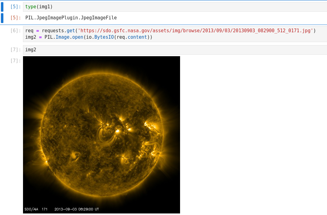Focus the img2 code cell numbered 7
The height and width of the screenshot is (215, 327).
[x=153, y=50]
